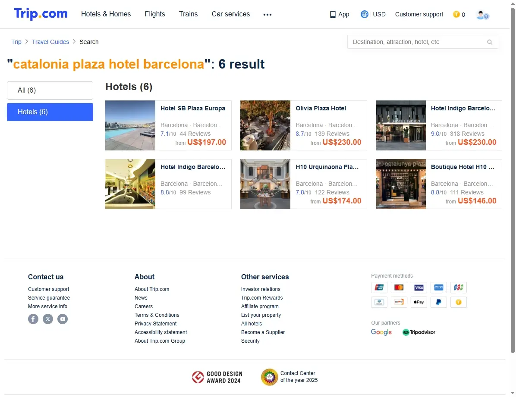Click the Diners Club payment icon
Viewport: 516px width, 397px height.
pyautogui.click(x=379, y=302)
